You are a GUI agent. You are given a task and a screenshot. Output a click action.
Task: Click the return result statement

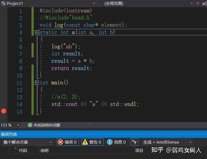pyautogui.click(x=72, y=68)
